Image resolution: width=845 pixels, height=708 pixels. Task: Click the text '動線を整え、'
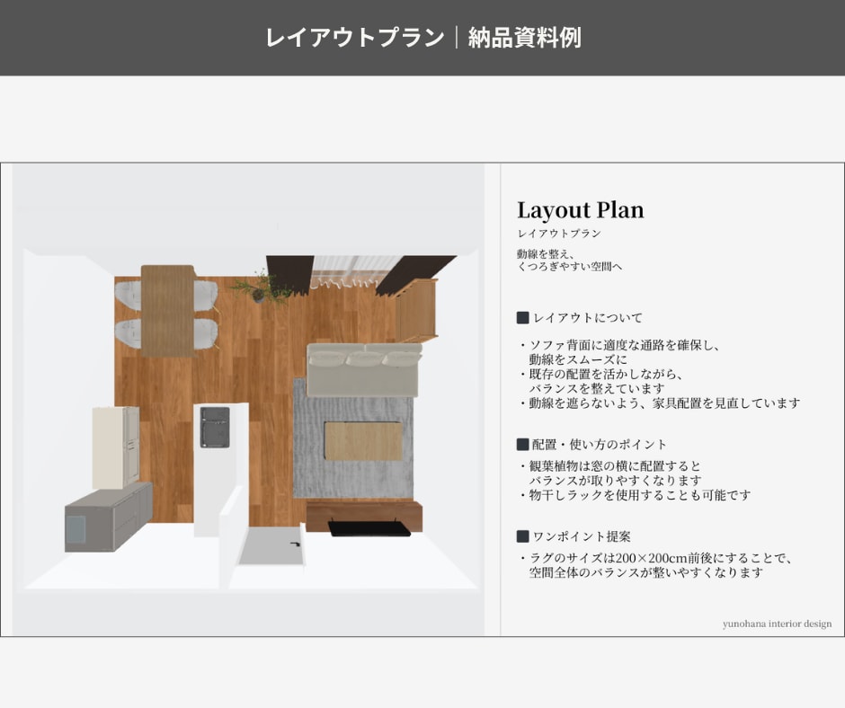coord(546,253)
